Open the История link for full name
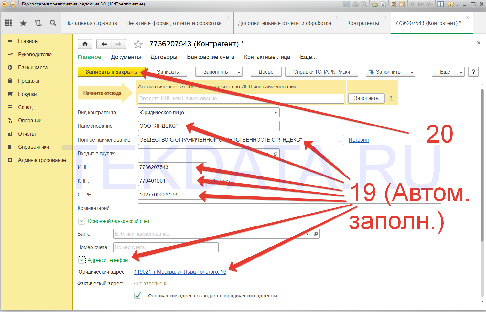486x312 pixels. point(359,140)
